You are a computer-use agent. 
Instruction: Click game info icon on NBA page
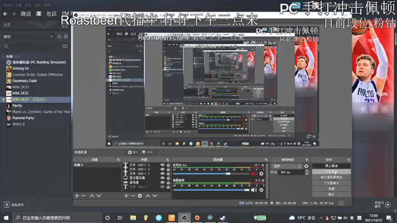(x=374, y=109)
